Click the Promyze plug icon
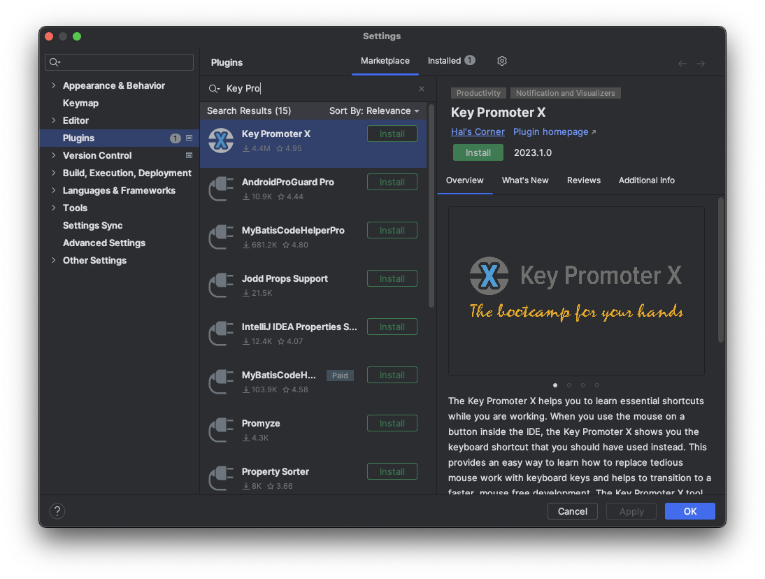765x579 pixels. tap(221, 430)
